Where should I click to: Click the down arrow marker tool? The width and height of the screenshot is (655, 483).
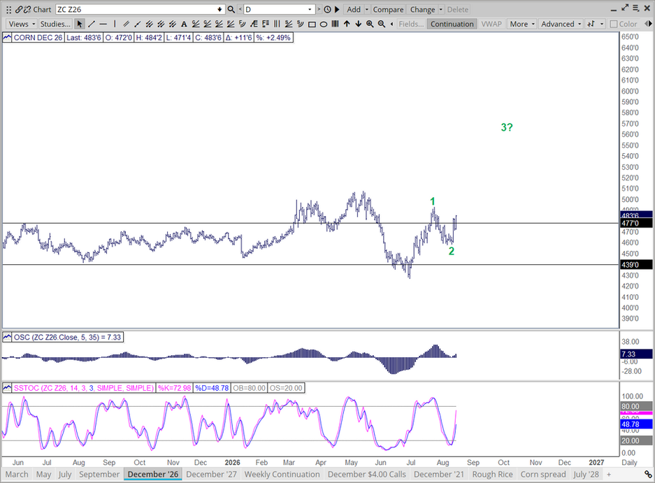[x=359, y=24]
